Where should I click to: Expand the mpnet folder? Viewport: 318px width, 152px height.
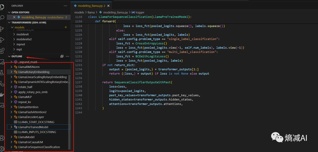pyautogui.click(x=14, y=44)
